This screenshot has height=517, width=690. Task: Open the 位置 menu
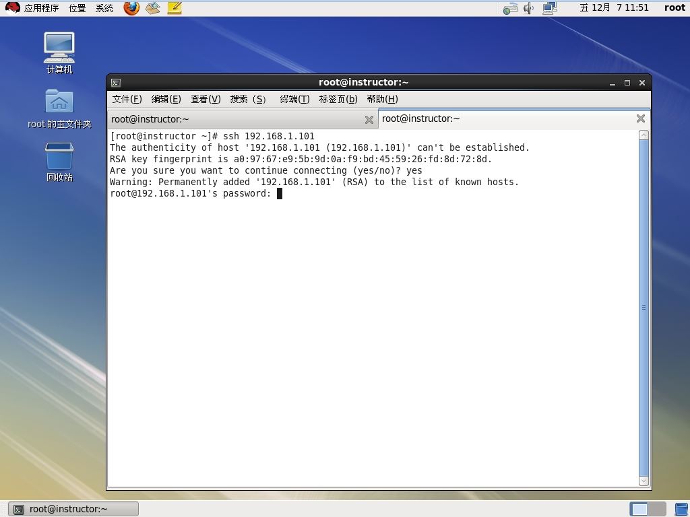[x=77, y=8]
